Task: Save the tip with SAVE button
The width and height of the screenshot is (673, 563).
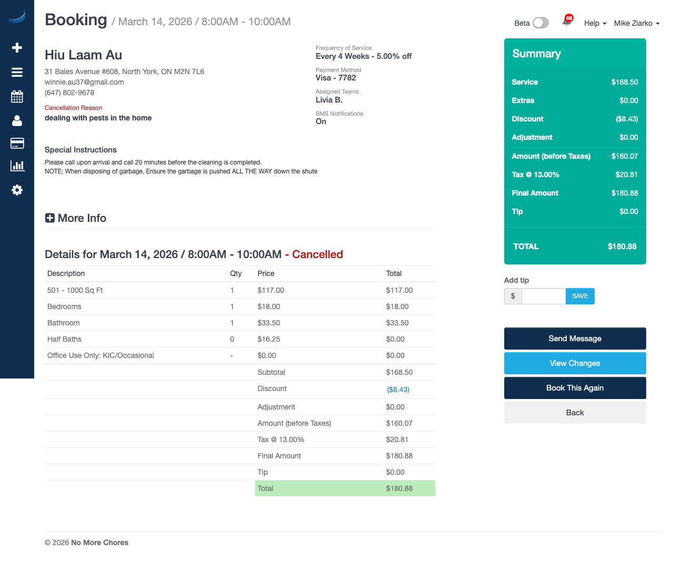Action: (x=580, y=296)
